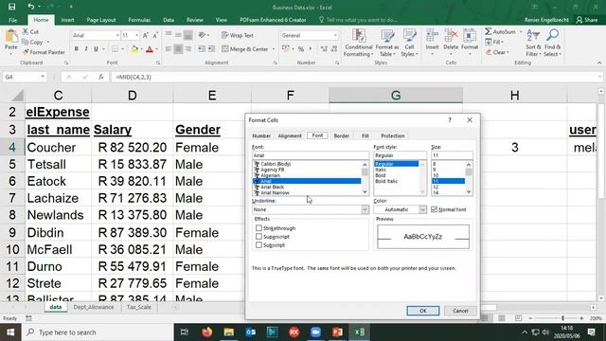The height and width of the screenshot is (341, 606).
Task: Uncheck the Normal font checkbox
Action: coord(434,209)
